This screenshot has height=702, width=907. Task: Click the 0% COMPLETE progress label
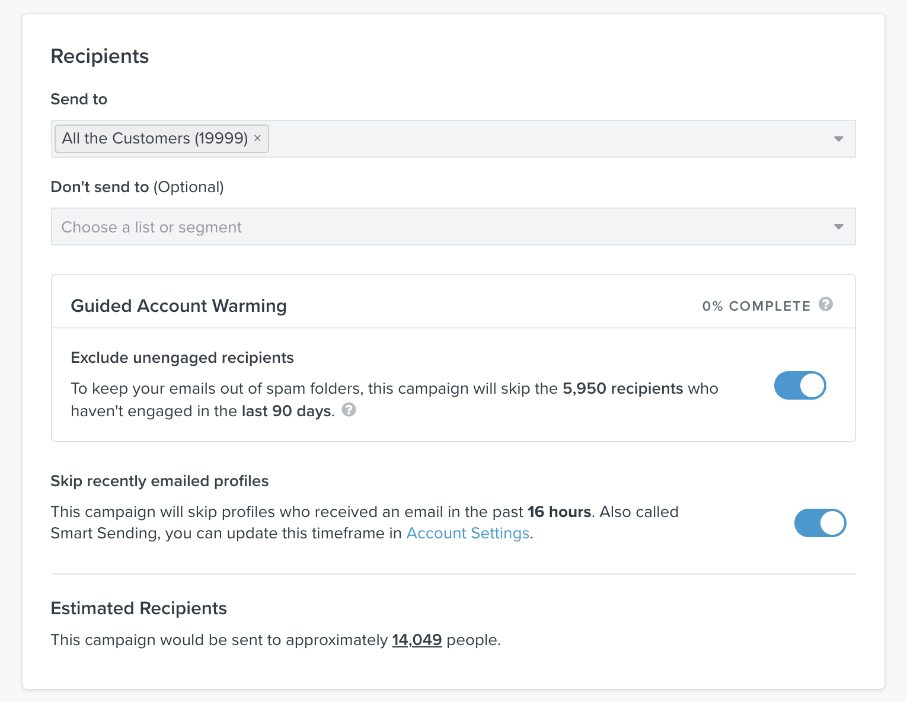tap(756, 306)
